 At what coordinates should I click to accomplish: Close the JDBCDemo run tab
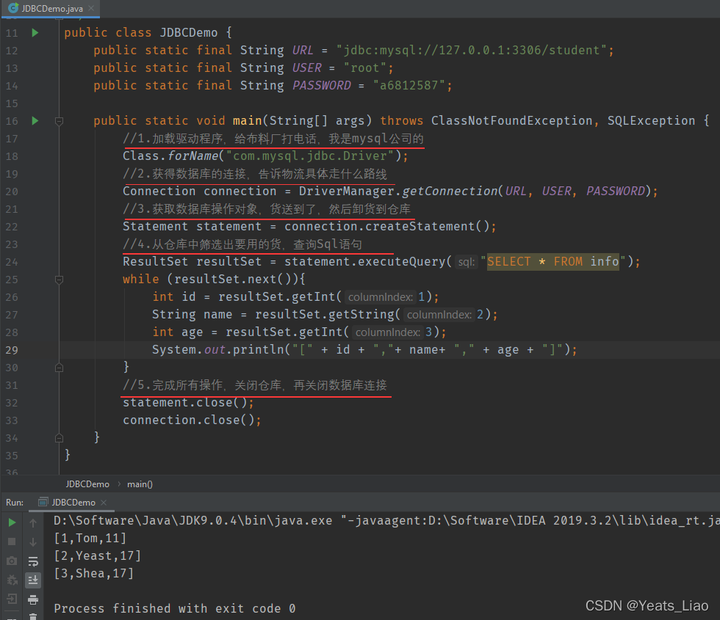pos(104,503)
